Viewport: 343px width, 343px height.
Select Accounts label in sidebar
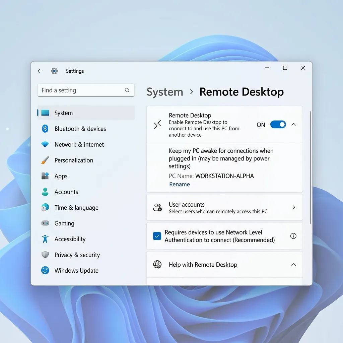pyautogui.click(x=66, y=192)
